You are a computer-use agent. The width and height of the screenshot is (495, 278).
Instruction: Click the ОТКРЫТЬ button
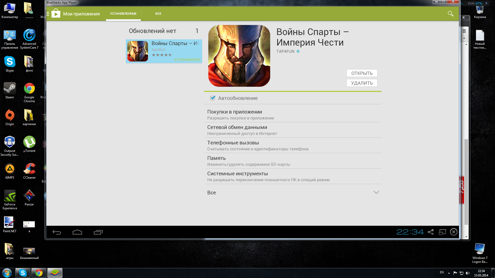(x=362, y=73)
